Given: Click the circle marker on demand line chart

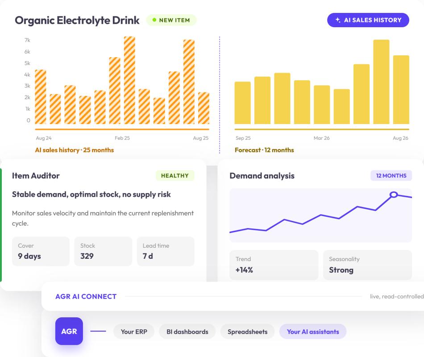Looking at the screenshot, I should [x=394, y=195].
